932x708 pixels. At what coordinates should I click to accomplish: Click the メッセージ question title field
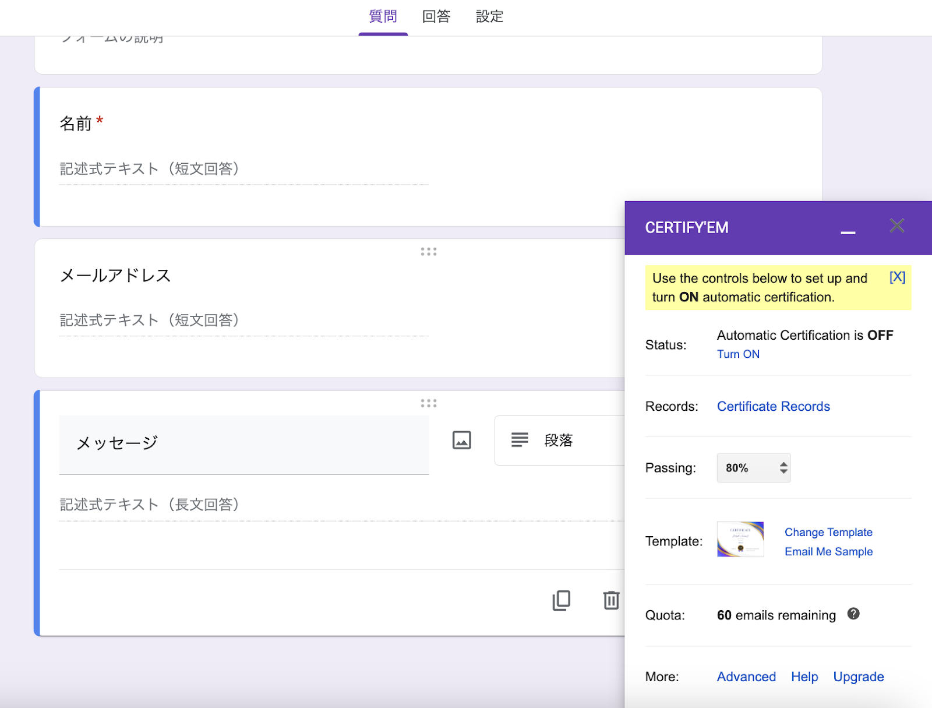[x=243, y=444]
